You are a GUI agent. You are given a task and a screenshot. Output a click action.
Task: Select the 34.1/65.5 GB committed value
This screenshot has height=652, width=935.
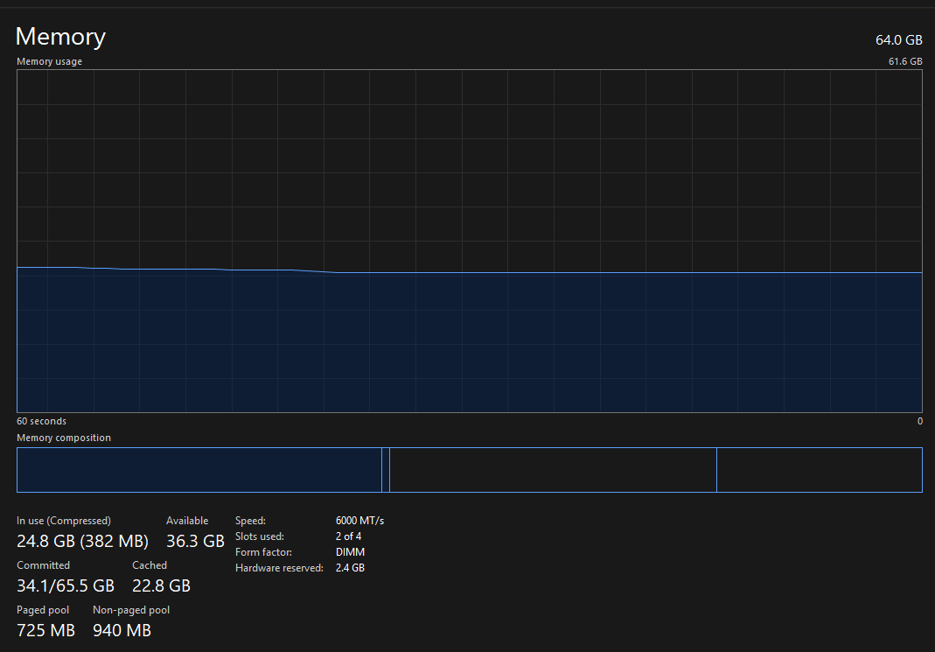pyautogui.click(x=66, y=585)
